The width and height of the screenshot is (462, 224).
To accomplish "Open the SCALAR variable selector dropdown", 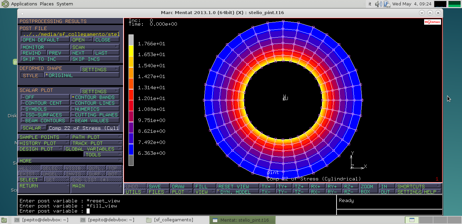I will (x=34, y=128).
